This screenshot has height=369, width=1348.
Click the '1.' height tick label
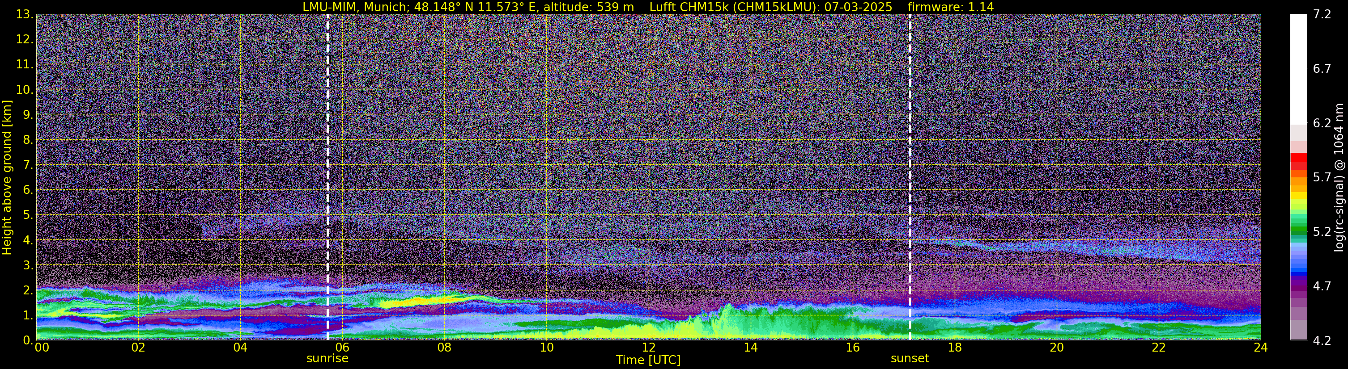[28, 315]
